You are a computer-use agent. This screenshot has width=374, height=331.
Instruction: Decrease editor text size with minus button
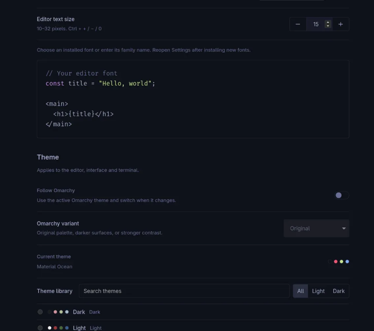click(298, 24)
